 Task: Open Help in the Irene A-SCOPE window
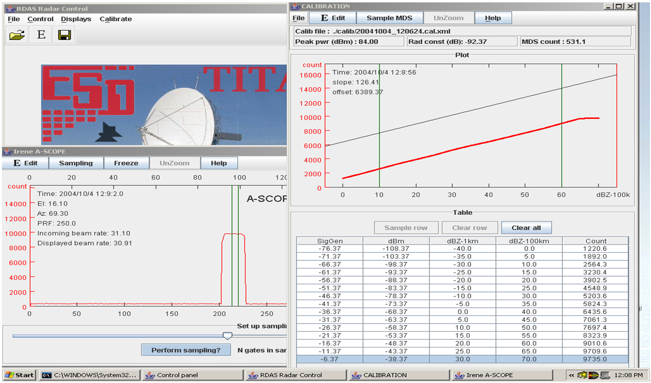tap(219, 163)
